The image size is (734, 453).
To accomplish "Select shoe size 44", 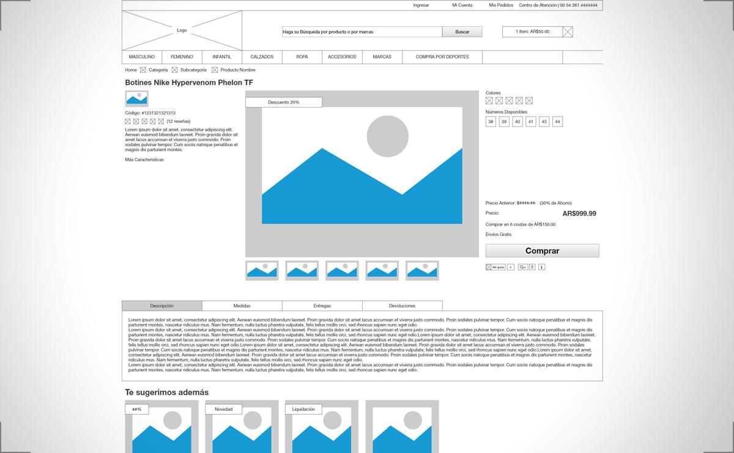I will [x=557, y=122].
